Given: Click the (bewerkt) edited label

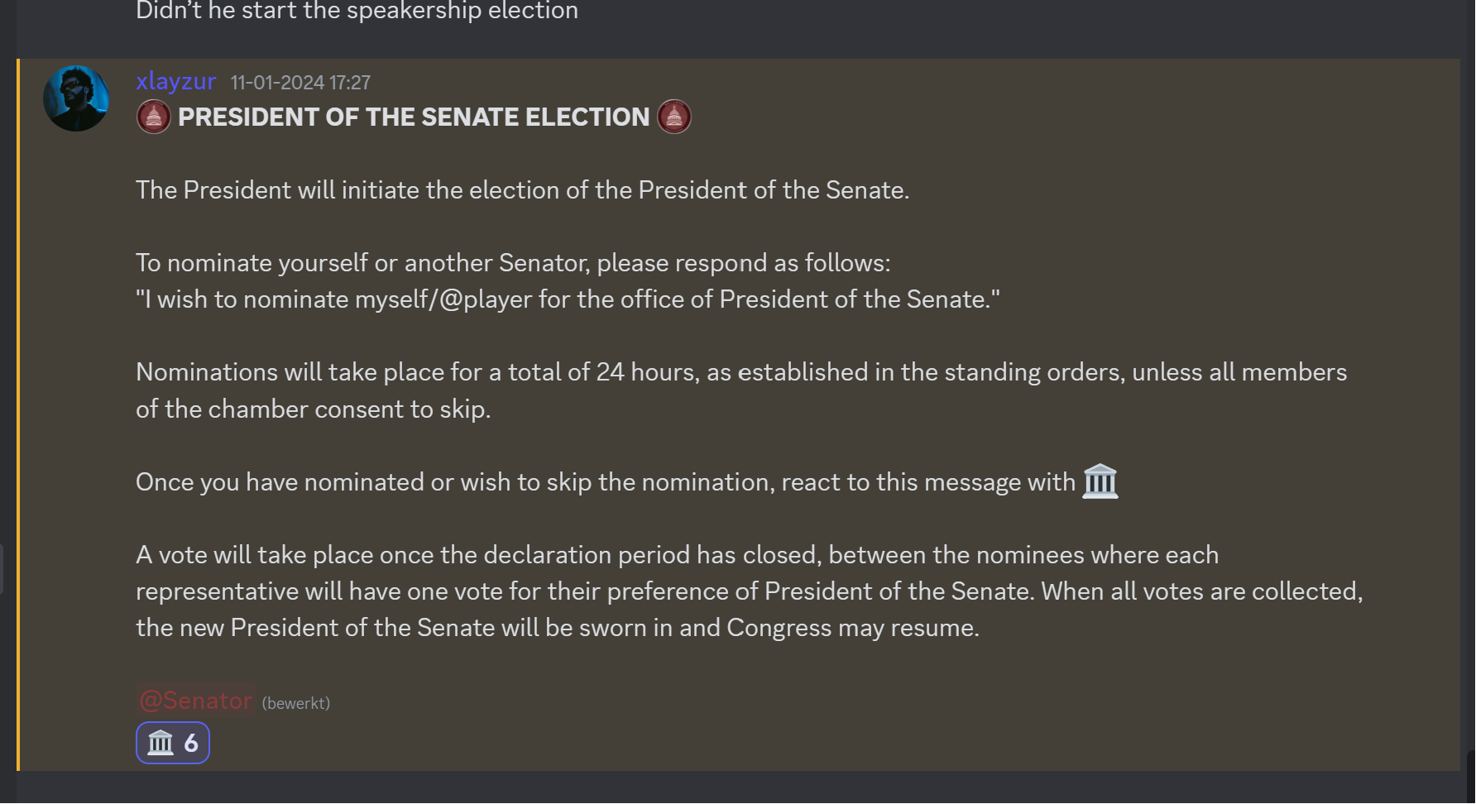Looking at the screenshot, I should 296,703.
